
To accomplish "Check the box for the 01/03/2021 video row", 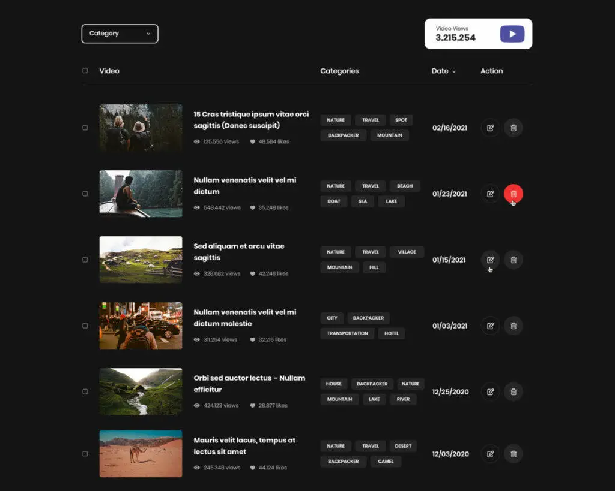I will [85, 326].
